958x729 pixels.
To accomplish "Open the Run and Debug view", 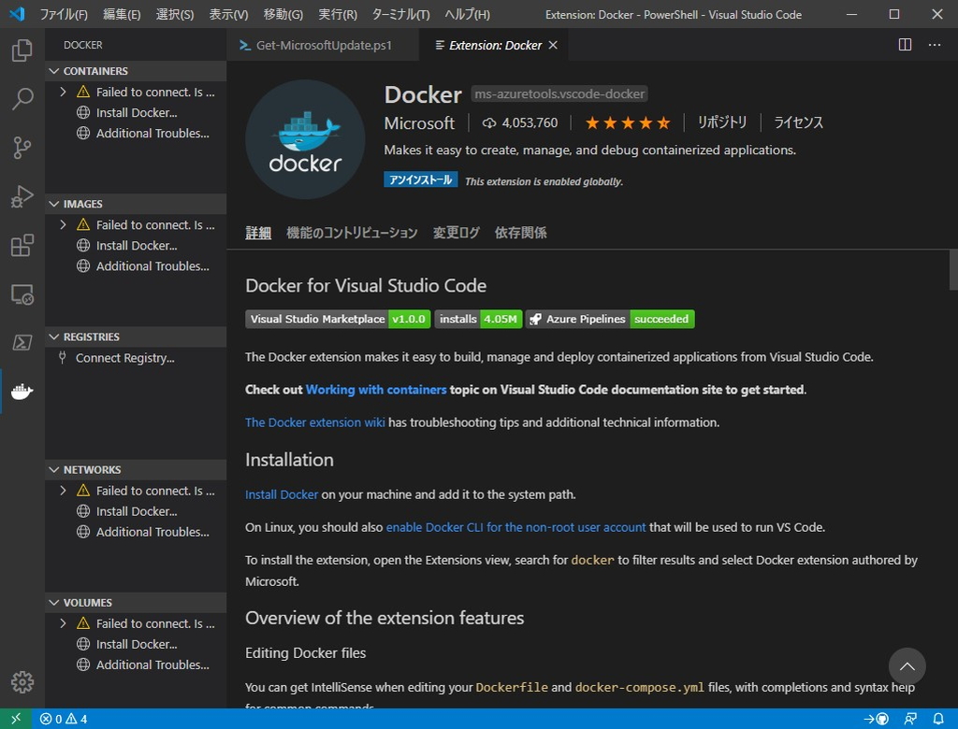I will coord(22,196).
